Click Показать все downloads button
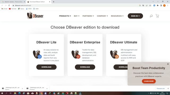This screenshot has width=170, height=95. coord(160,89)
